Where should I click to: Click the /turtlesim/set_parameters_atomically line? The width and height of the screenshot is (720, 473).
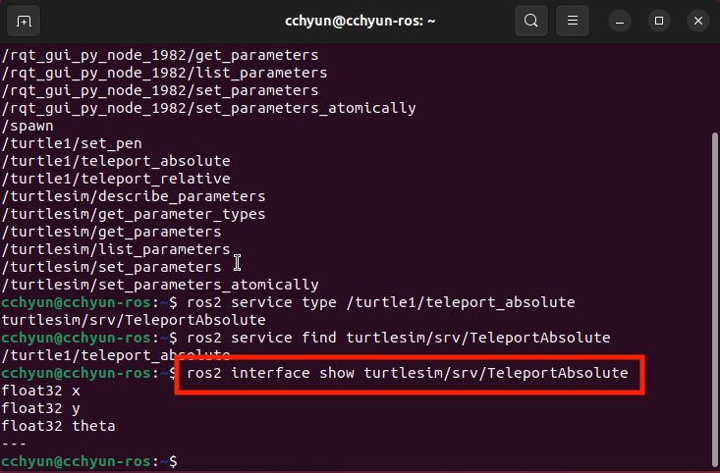(x=160, y=285)
